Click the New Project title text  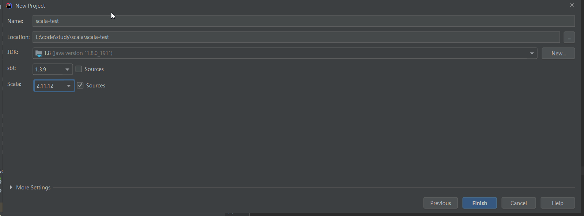(x=30, y=5)
